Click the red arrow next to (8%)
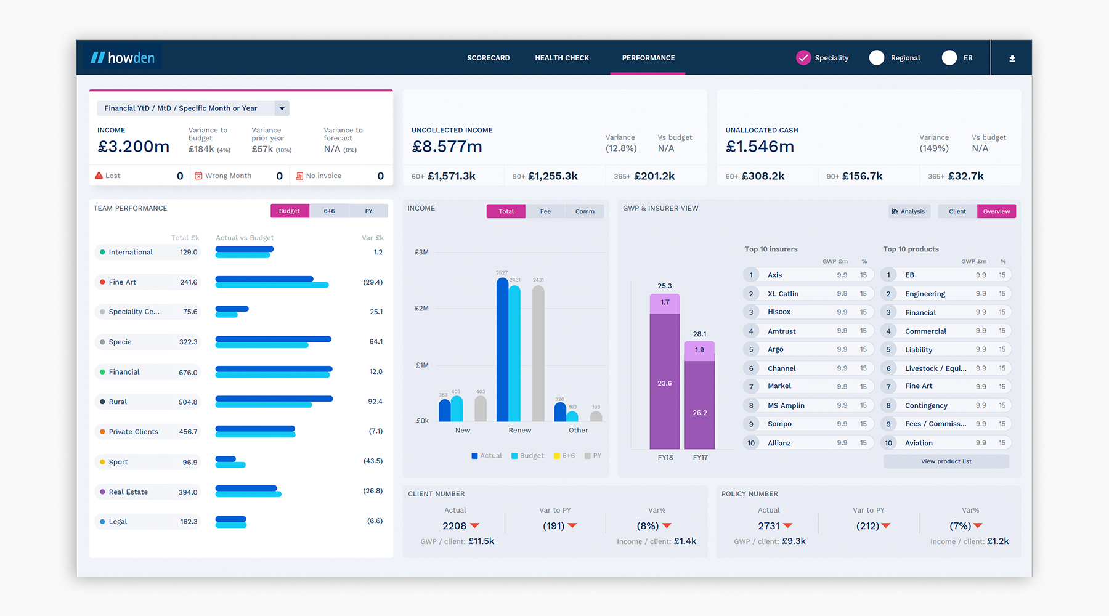Image resolution: width=1109 pixels, height=616 pixels. 667,525
